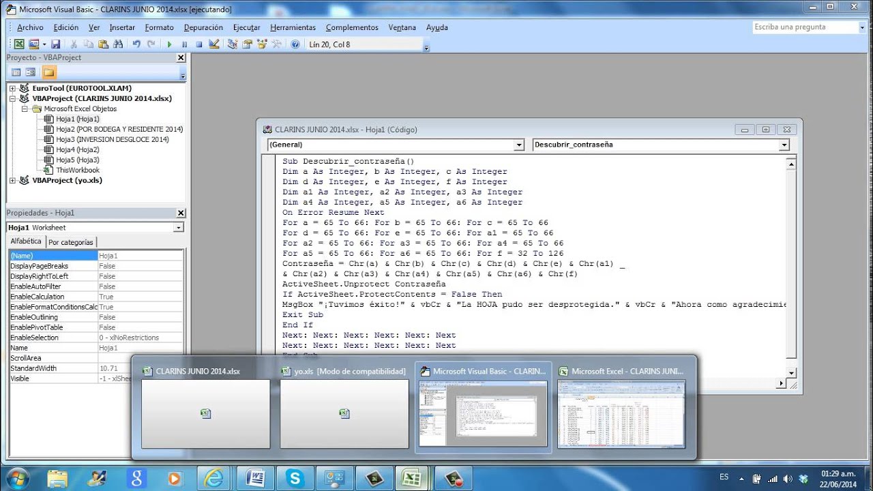Viewport: 873px width, 491px height.
Task: Open Find with the binoculars icon
Action: coord(118,44)
